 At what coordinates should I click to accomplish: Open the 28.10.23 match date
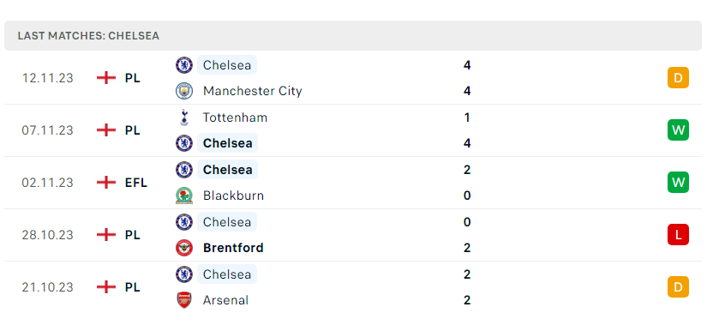pyautogui.click(x=47, y=235)
